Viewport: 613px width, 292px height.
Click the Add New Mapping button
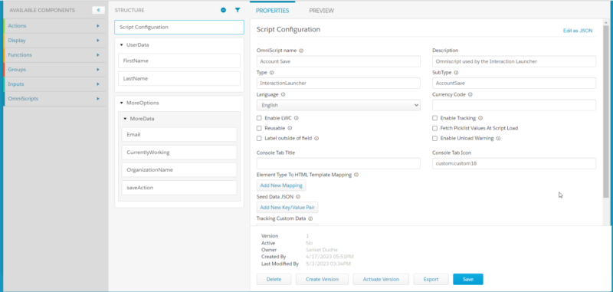281,185
